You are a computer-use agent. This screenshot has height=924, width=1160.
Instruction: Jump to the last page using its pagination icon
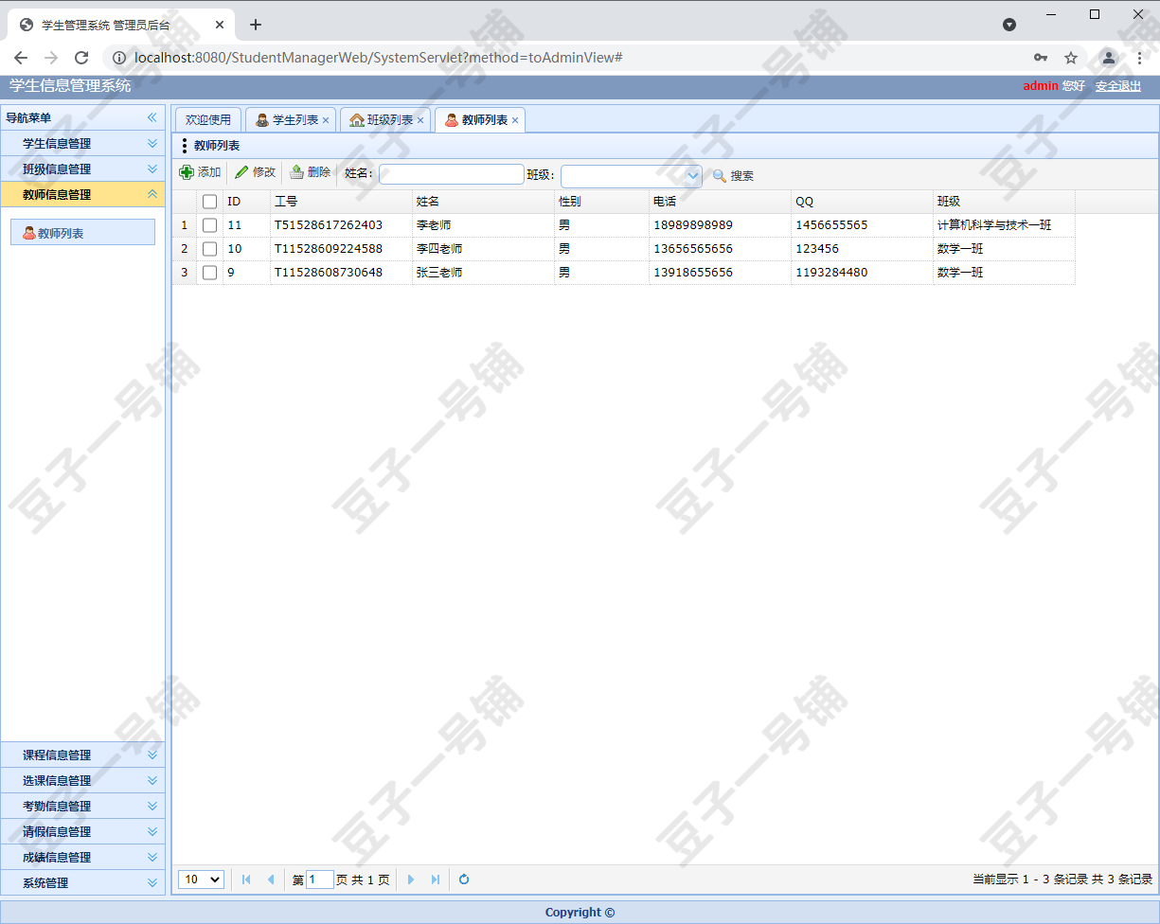(x=435, y=880)
